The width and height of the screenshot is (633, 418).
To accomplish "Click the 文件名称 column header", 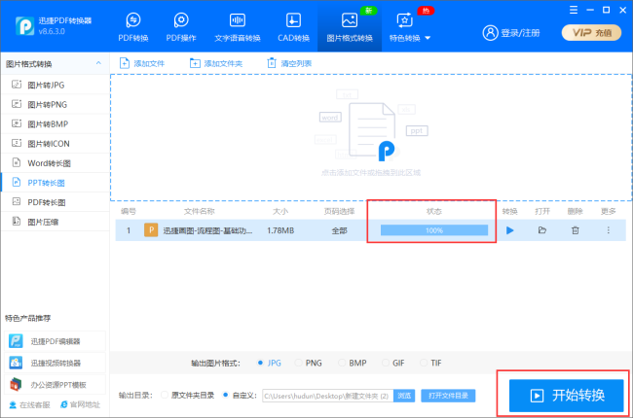I will [x=200, y=211].
